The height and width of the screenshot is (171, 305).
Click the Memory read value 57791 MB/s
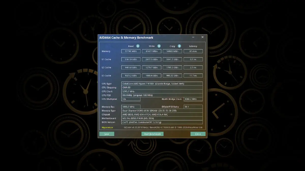point(131,51)
